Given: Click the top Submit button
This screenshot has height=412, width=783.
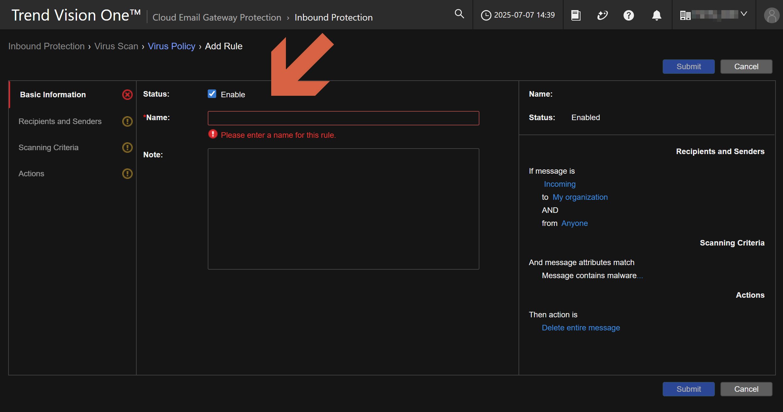Looking at the screenshot, I should 688,67.
